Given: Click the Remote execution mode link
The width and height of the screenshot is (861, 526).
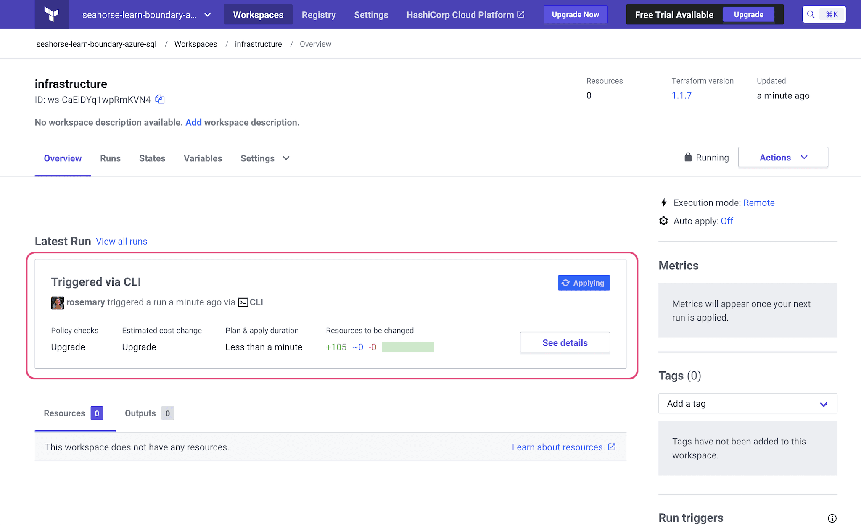Looking at the screenshot, I should pos(759,203).
